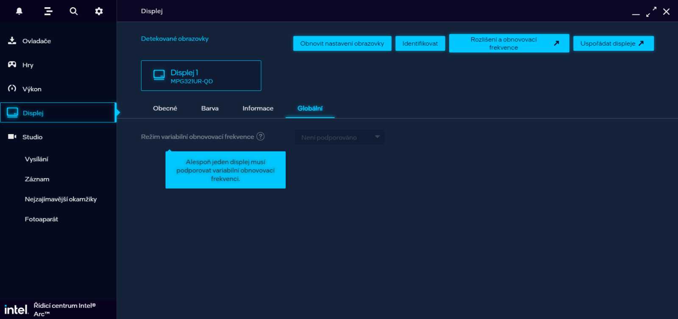Click the Intel logo
This screenshot has width=678, height=319.
click(16, 310)
